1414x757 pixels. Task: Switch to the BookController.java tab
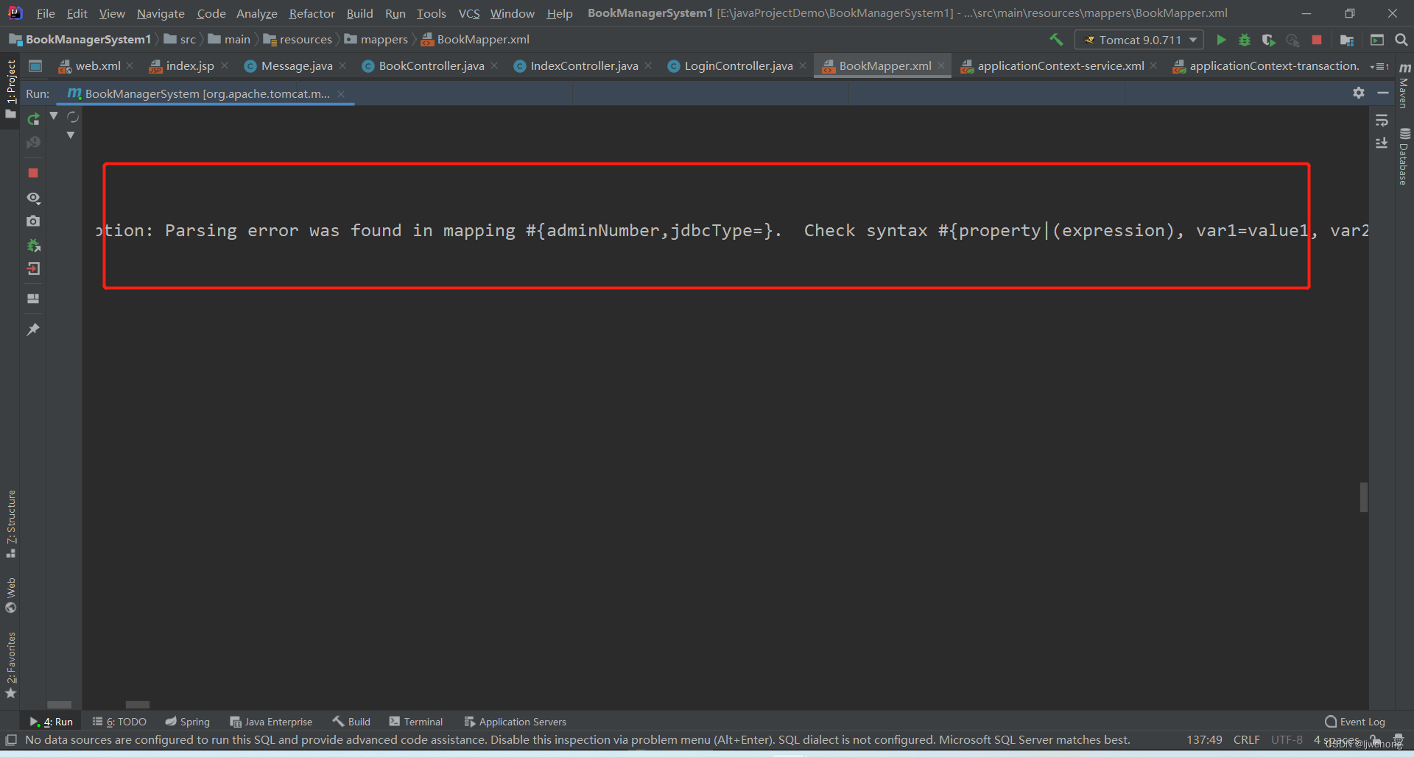click(429, 65)
